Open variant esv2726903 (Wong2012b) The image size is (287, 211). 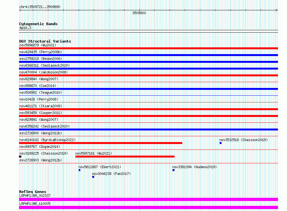point(41,160)
